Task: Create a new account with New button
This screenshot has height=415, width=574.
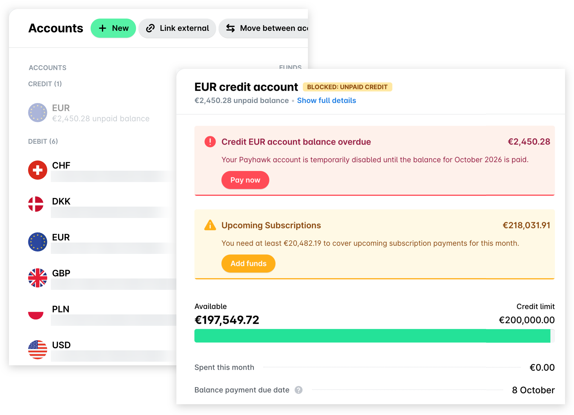Action: pyautogui.click(x=113, y=28)
